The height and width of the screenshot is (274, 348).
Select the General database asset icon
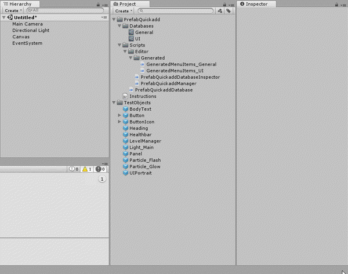(x=131, y=32)
